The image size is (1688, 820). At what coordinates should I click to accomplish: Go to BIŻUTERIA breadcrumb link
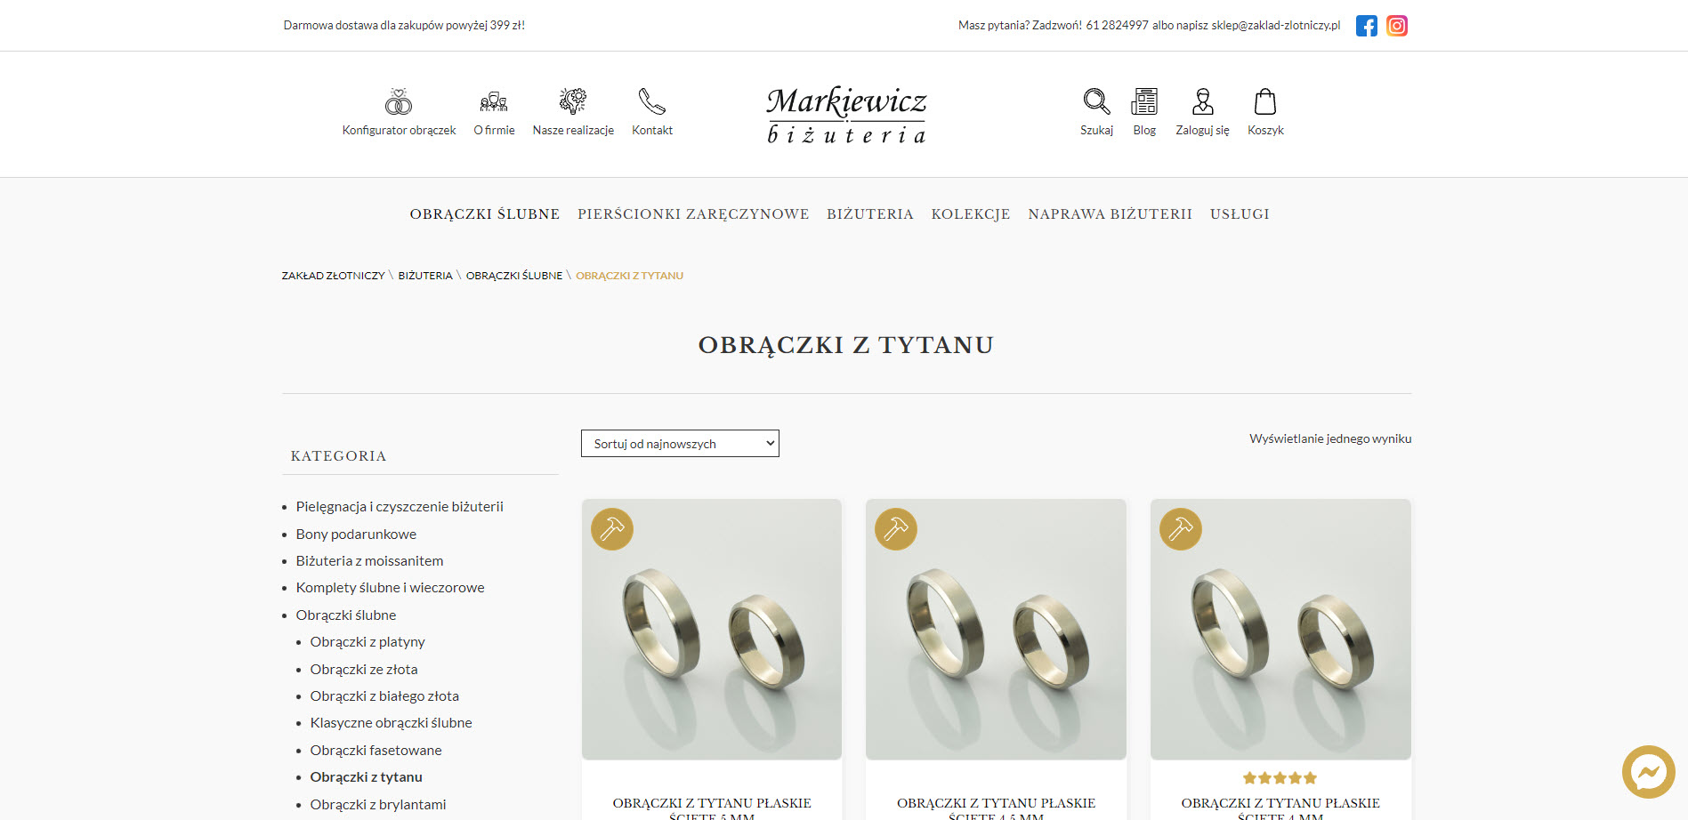[425, 276]
